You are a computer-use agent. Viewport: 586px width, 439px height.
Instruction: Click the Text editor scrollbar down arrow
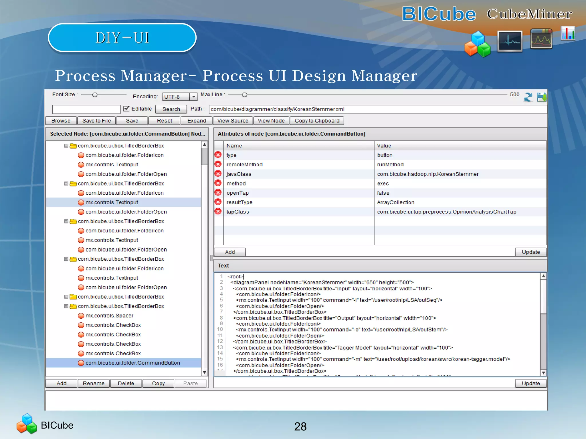543,372
